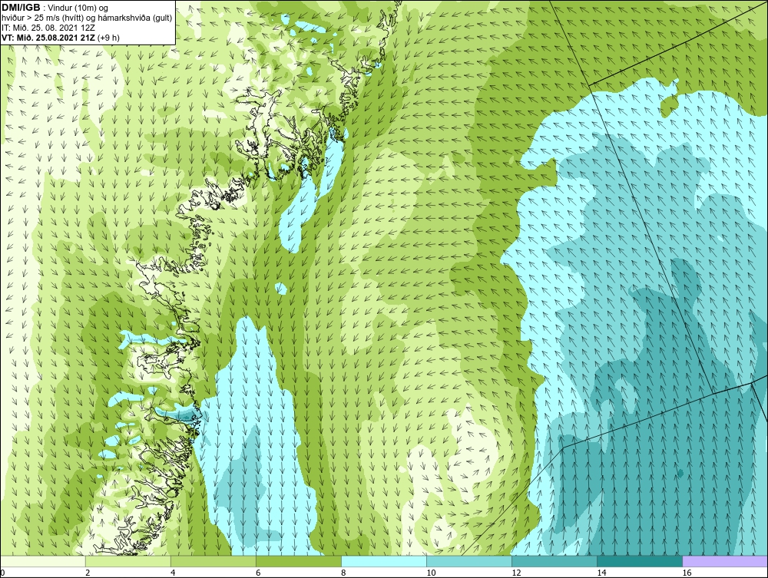Click the legend scale label '2'
This screenshot has height=578, width=768.
click(x=88, y=573)
